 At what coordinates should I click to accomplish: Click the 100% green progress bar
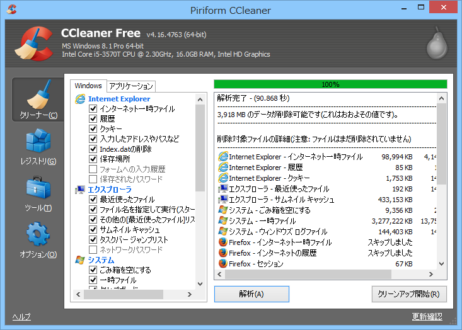(x=330, y=84)
